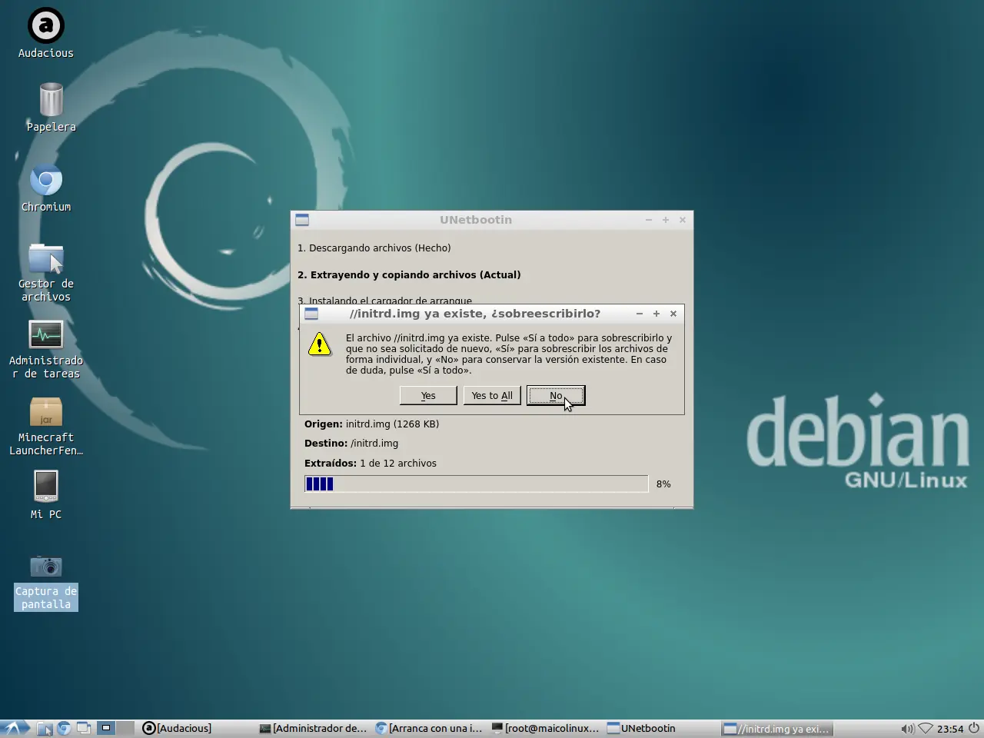Click step '1. Descargando archivos (Hecho)'
Viewport: 984px width, 738px height.
pyautogui.click(x=374, y=248)
